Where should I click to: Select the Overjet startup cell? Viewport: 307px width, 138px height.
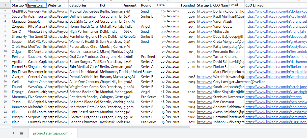click(x=19, y=77)
